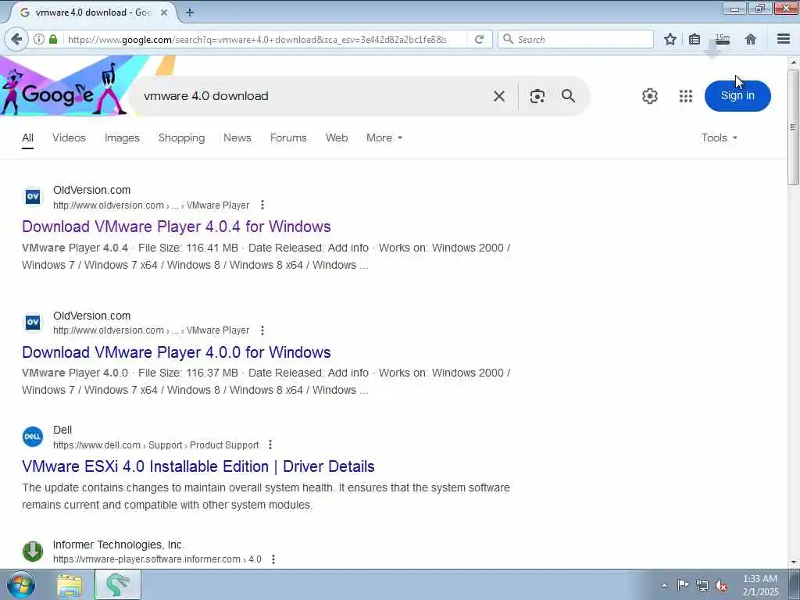The image size is (800, 600).
Task: Click the toolbar Search box
Action: point(576,39)
